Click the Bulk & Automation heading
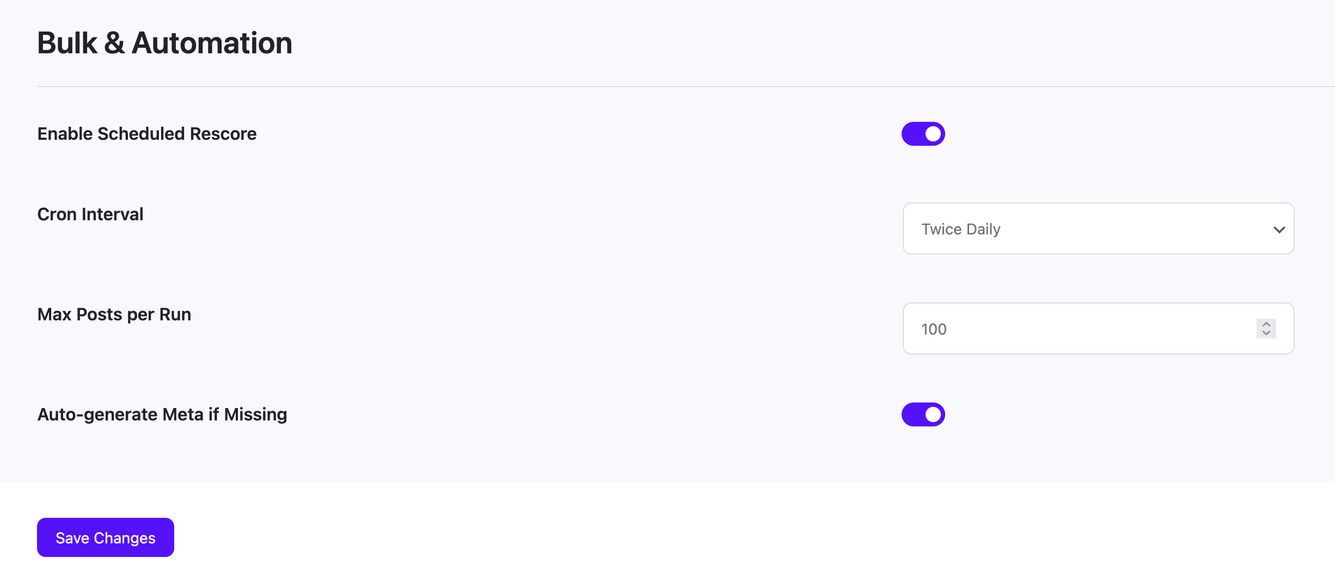 [x=164, y=42]
